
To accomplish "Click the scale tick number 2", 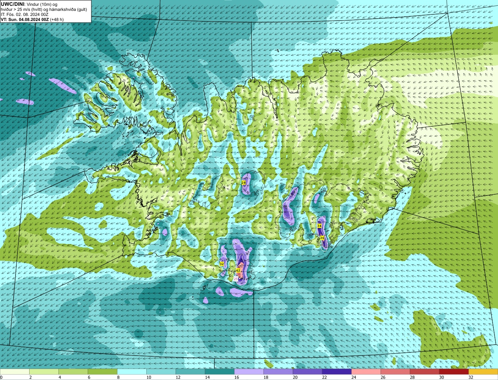I will pos(30,377).
